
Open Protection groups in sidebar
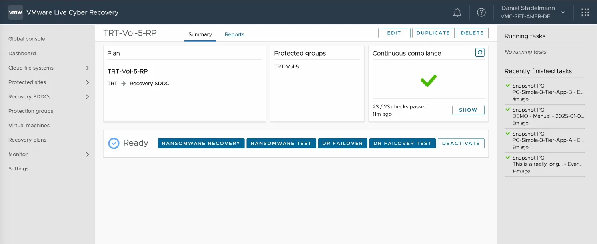(31, 111)
